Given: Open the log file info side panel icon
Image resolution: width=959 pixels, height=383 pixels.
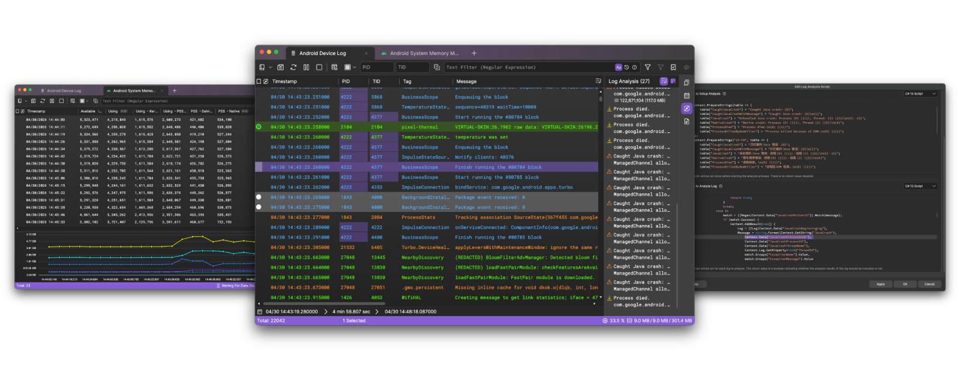Looking at the screenshot, I should pyautogui.click(x=687, y=121).
